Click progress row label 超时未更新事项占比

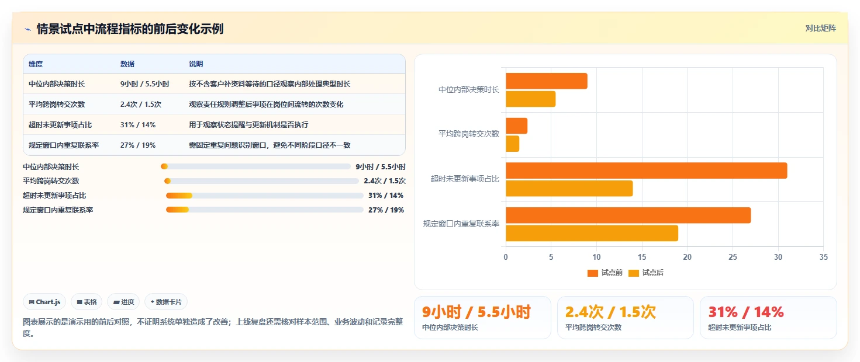click(x=54, y=196)
